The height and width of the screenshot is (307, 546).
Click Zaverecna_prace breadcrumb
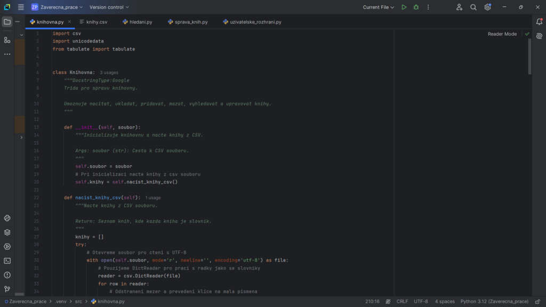point(26,302)
